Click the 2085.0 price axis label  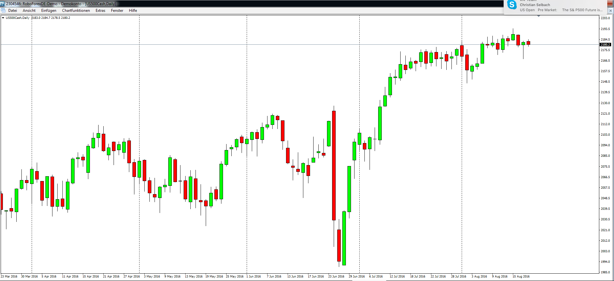tap(605, 156)
